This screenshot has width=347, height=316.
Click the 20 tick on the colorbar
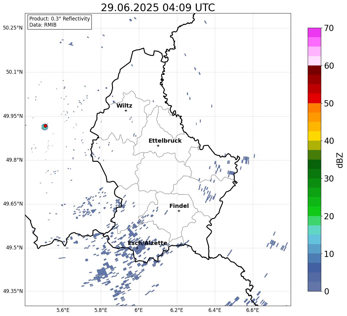click(329, 216)
